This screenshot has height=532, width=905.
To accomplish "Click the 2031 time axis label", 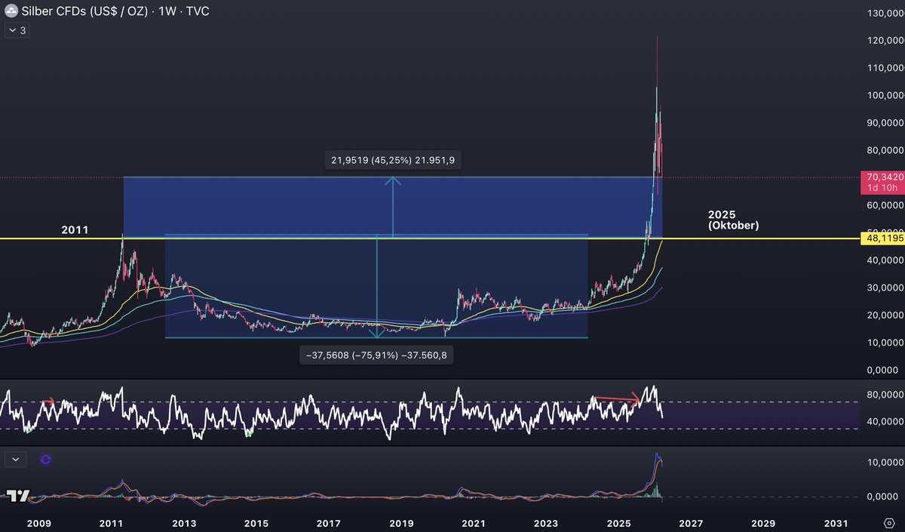I will 836,523.
